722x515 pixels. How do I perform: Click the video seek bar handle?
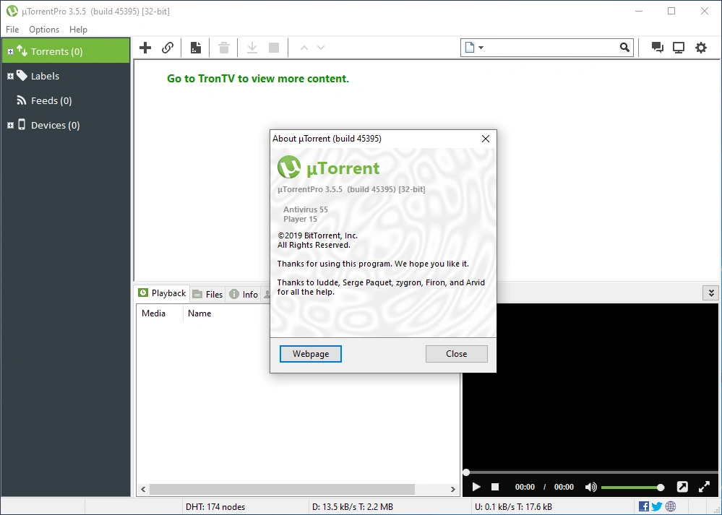[x=466, y=472]
